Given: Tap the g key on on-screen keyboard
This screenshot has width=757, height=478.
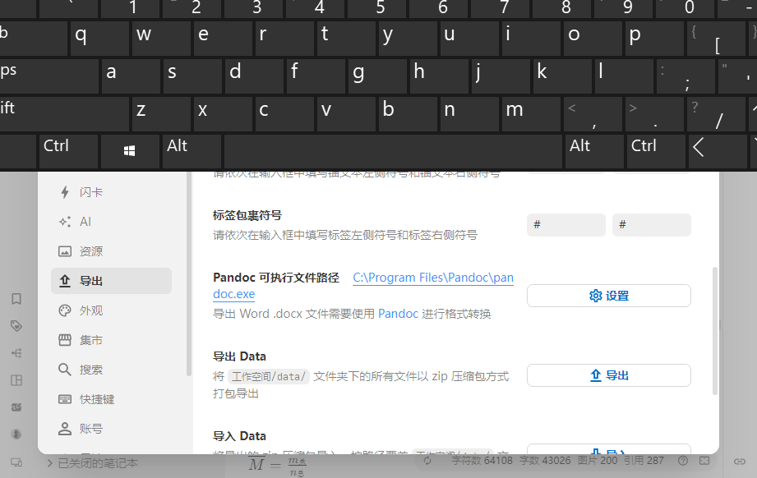Looking at the screenshot, I should pos(377,76).
